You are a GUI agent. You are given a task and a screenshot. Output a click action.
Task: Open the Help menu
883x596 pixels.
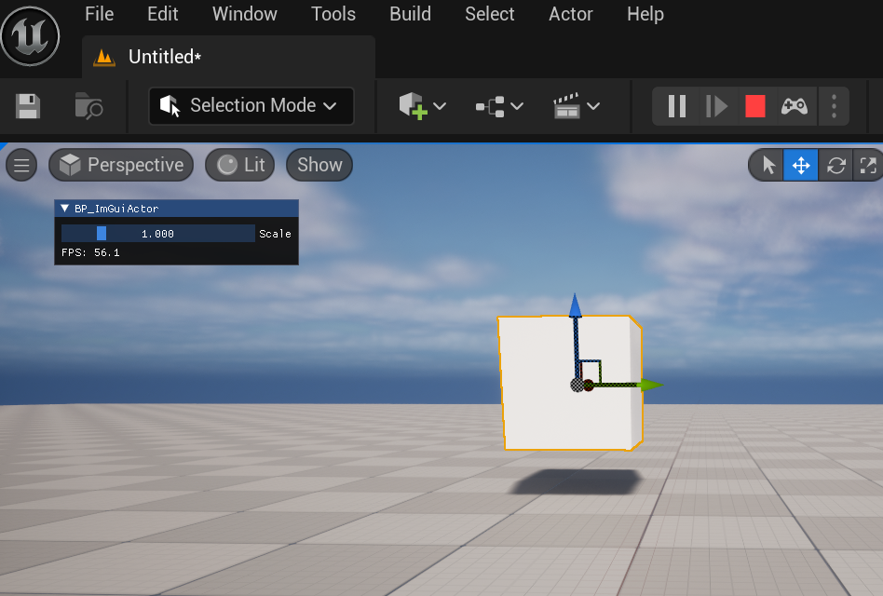645,14
